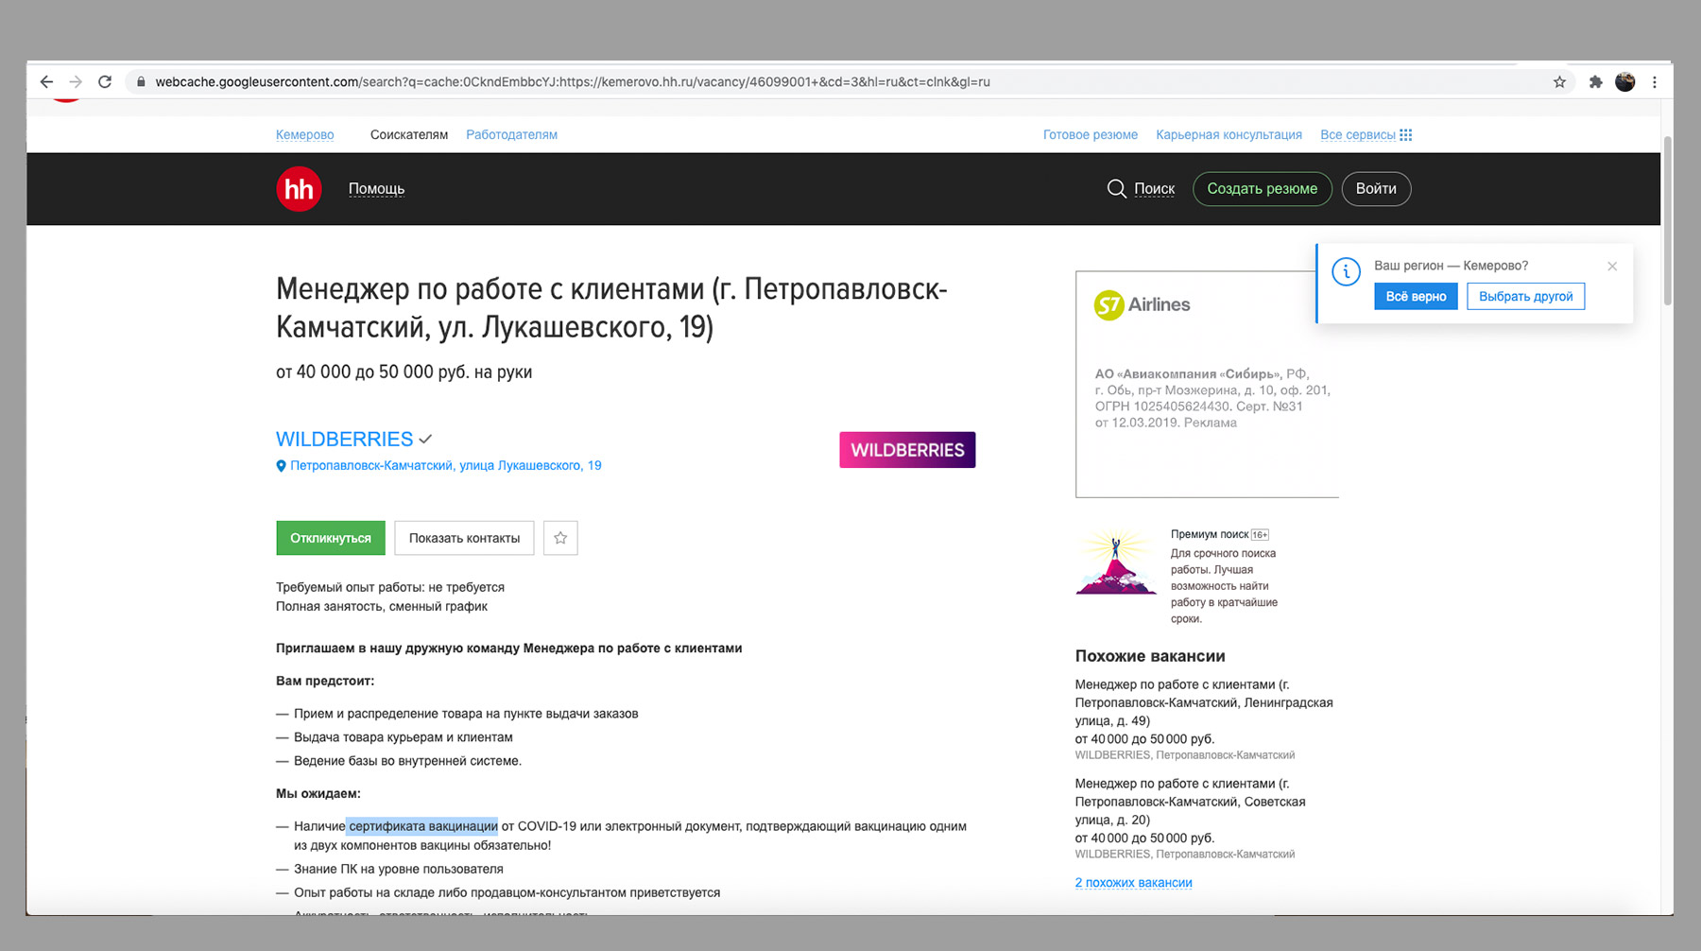
Task: Confirm region with the Всё верно button
Action: [1416, 297]
